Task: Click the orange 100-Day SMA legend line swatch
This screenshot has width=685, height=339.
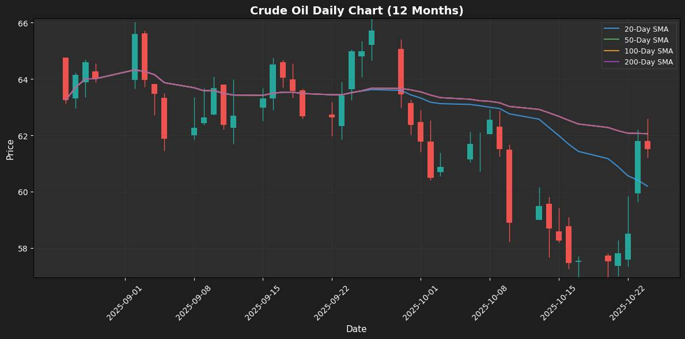Action: click(x=611, y=51)
